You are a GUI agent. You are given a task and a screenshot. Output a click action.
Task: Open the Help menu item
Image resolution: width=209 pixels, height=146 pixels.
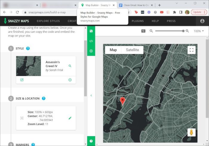pos(155,21)
